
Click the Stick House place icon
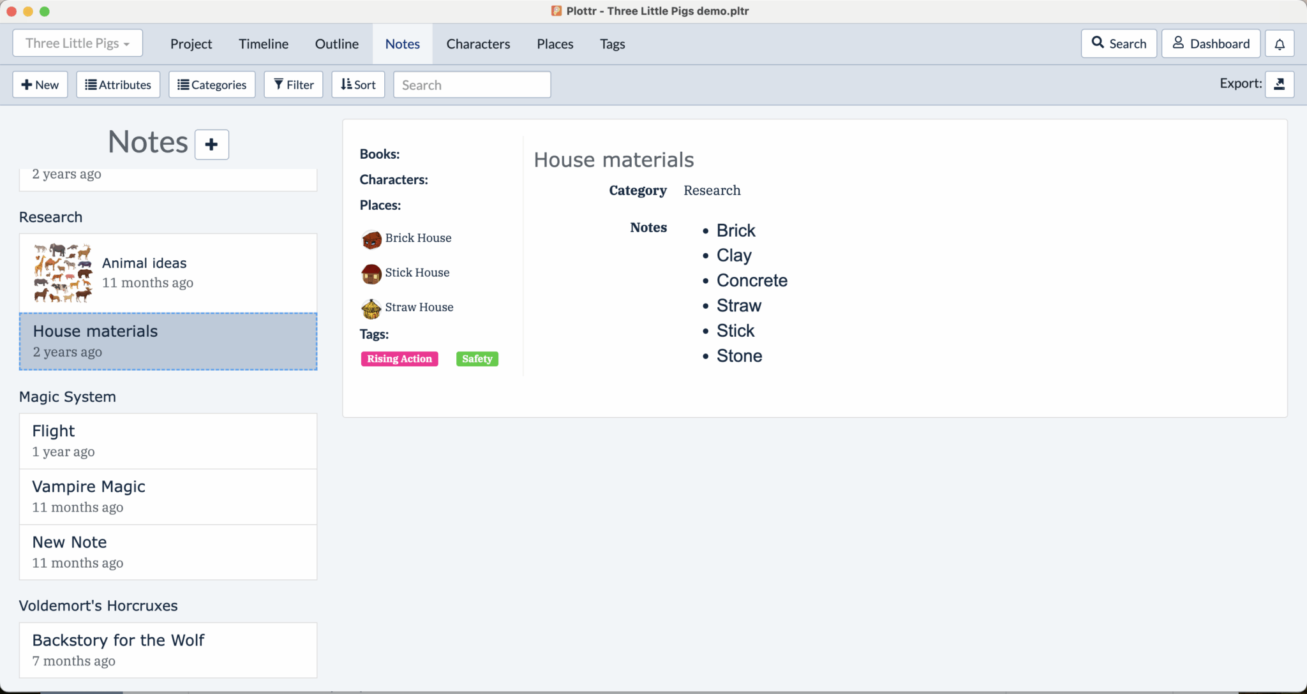point(371,274)
